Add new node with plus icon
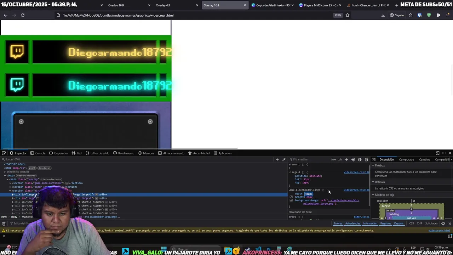Screen dimensions: 453x255 [x=277, y=159]
